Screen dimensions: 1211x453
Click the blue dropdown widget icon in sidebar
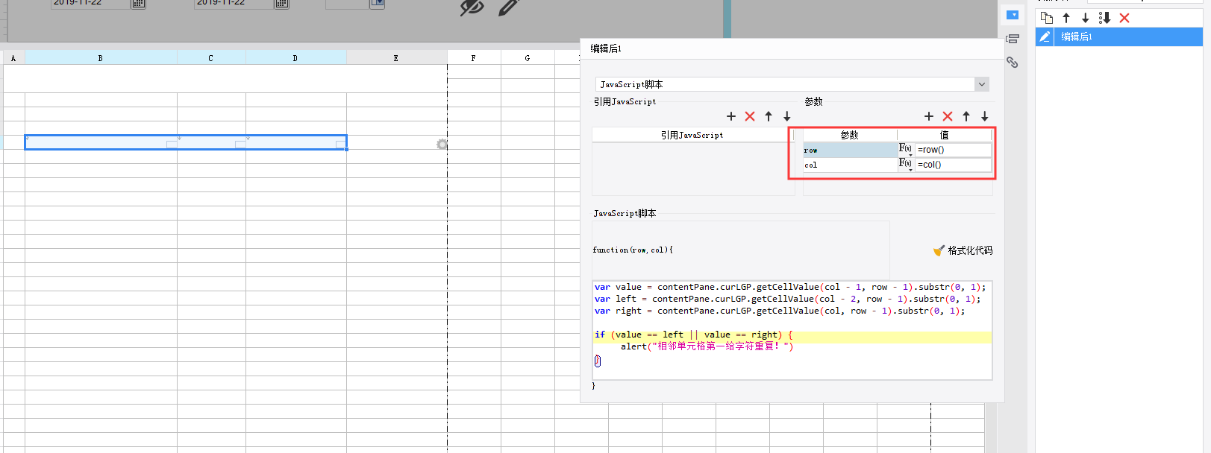tap(1013, 15)
